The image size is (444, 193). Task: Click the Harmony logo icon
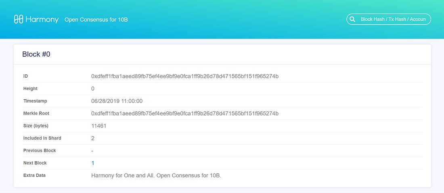coord(19,19)
